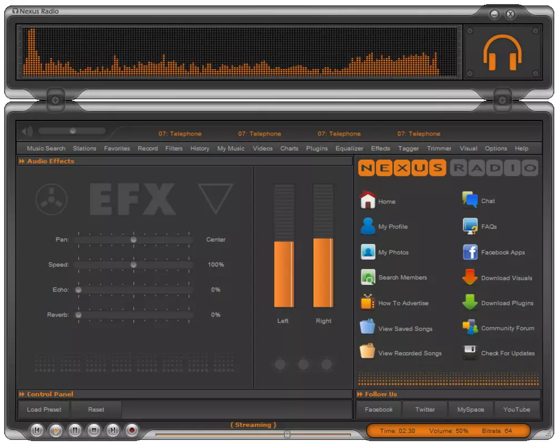Open the Search Members icon
This screenshot has width=556, height=444.
[x=368, y=277]
